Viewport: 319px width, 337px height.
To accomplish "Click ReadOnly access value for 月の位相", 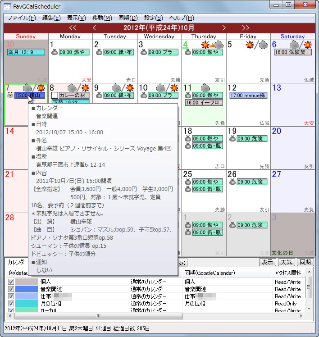I will click(x=286, y=304).
